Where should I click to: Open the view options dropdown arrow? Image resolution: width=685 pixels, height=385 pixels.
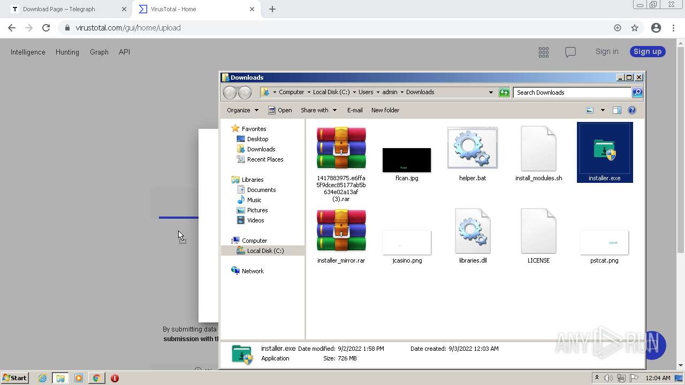[x=603, y=110]
